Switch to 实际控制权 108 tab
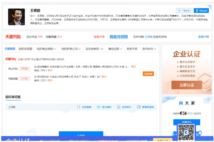The image size is (214, 142). [x=95, y=49]
